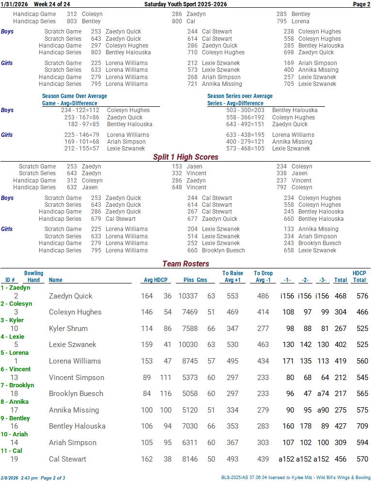Select team label '6 - Vincent'

(x=15, y=369)
